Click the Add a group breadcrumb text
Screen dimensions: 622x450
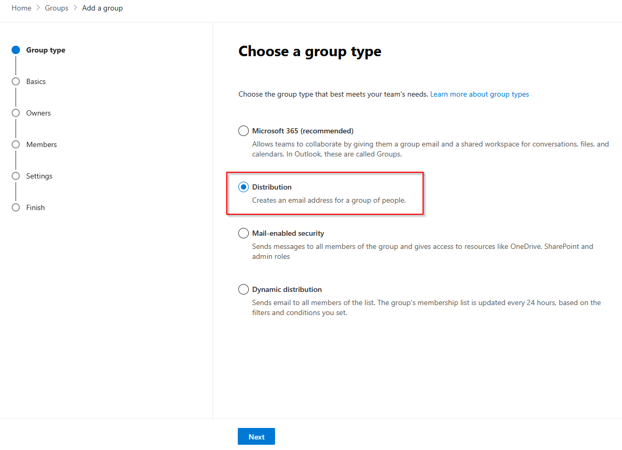[x=102, y=8]
